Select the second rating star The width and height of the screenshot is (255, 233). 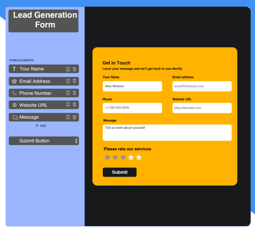(x=115, y=157)
